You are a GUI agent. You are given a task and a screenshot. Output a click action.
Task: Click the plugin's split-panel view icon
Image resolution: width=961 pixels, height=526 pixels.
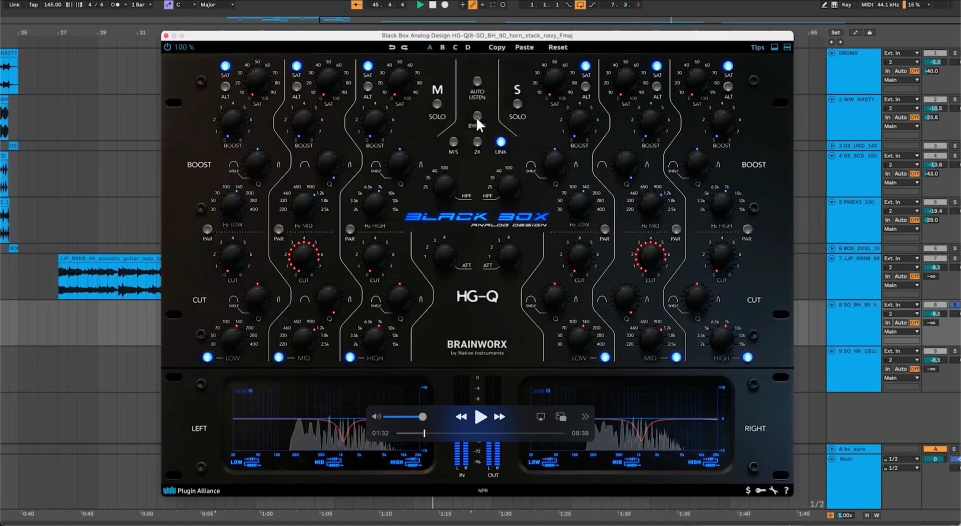(787, 47)
